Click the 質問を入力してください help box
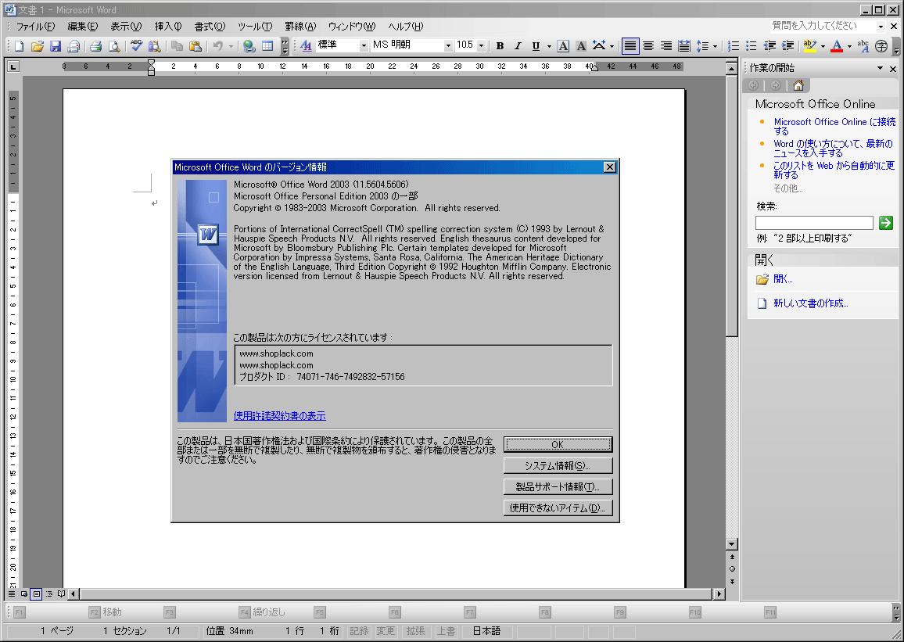Screen dimensions: 904x642 click(823, 26)
